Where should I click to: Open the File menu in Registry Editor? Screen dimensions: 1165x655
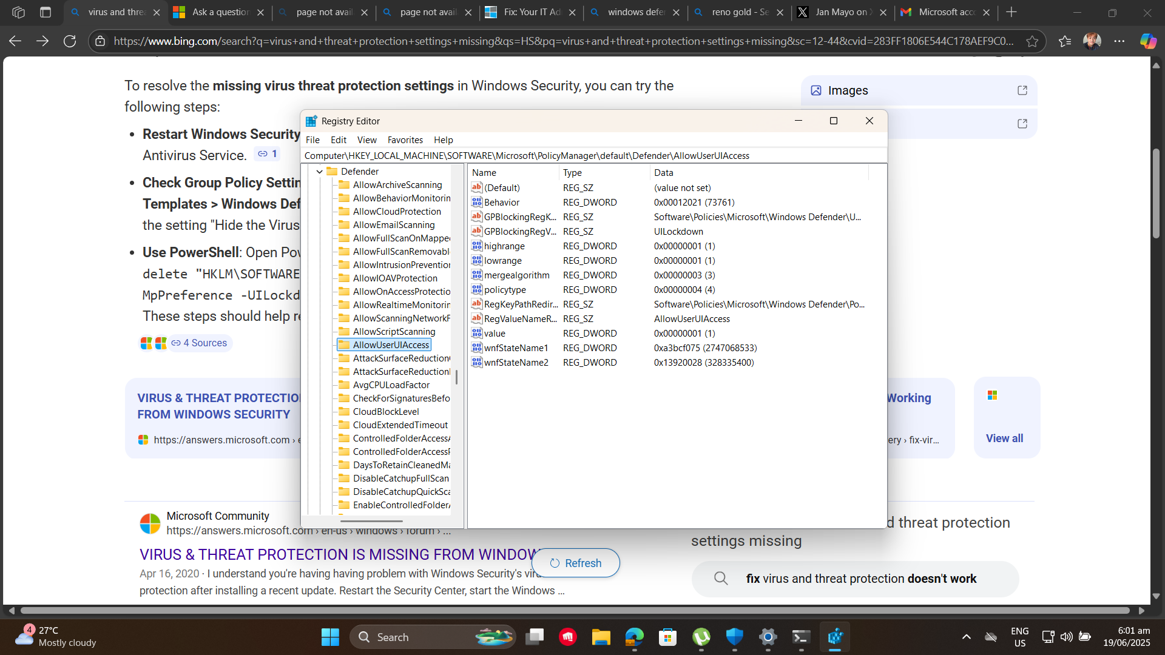tap(312, 140)
